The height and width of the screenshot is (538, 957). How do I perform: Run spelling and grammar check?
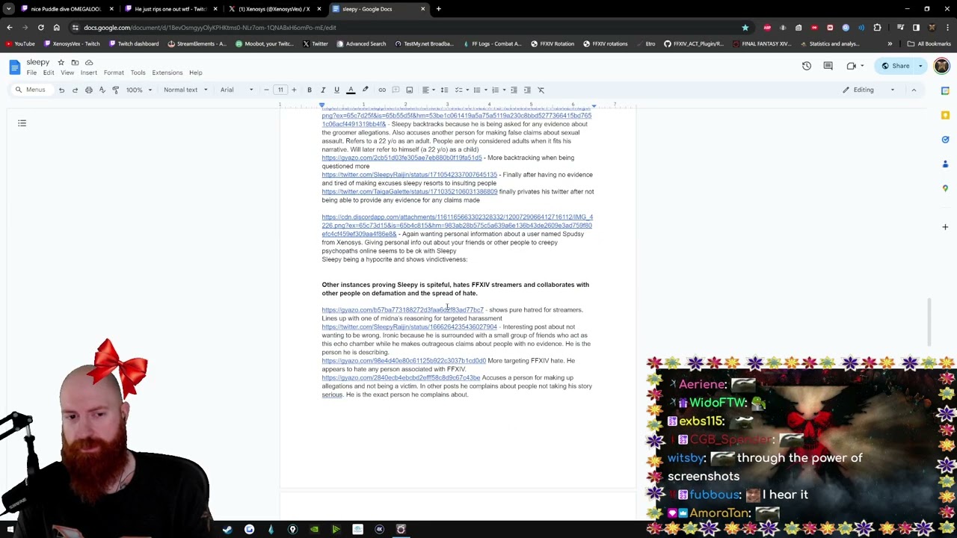tap(102, 90)
